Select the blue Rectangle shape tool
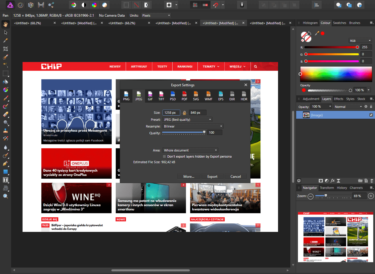Image resolution: width=375 pixels, height=274 pixels. click(5, 172)
